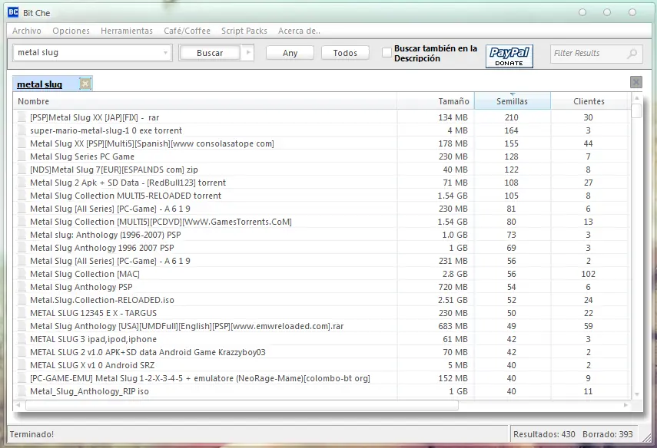The height and width of the screenshot is (448, 657).
Task: Click the gray X to close results panel
Action: 635,82
